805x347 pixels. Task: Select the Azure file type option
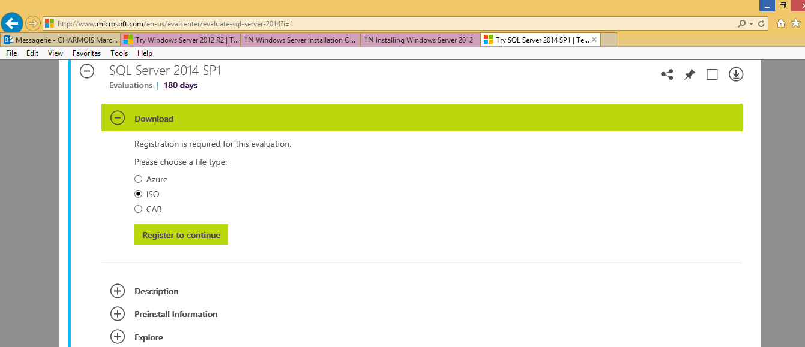point(139,179)
